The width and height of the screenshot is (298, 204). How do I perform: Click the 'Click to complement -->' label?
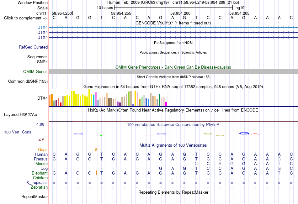pos(26,18)
